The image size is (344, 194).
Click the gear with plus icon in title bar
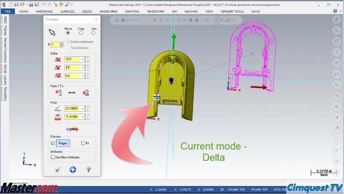(56, 4)
